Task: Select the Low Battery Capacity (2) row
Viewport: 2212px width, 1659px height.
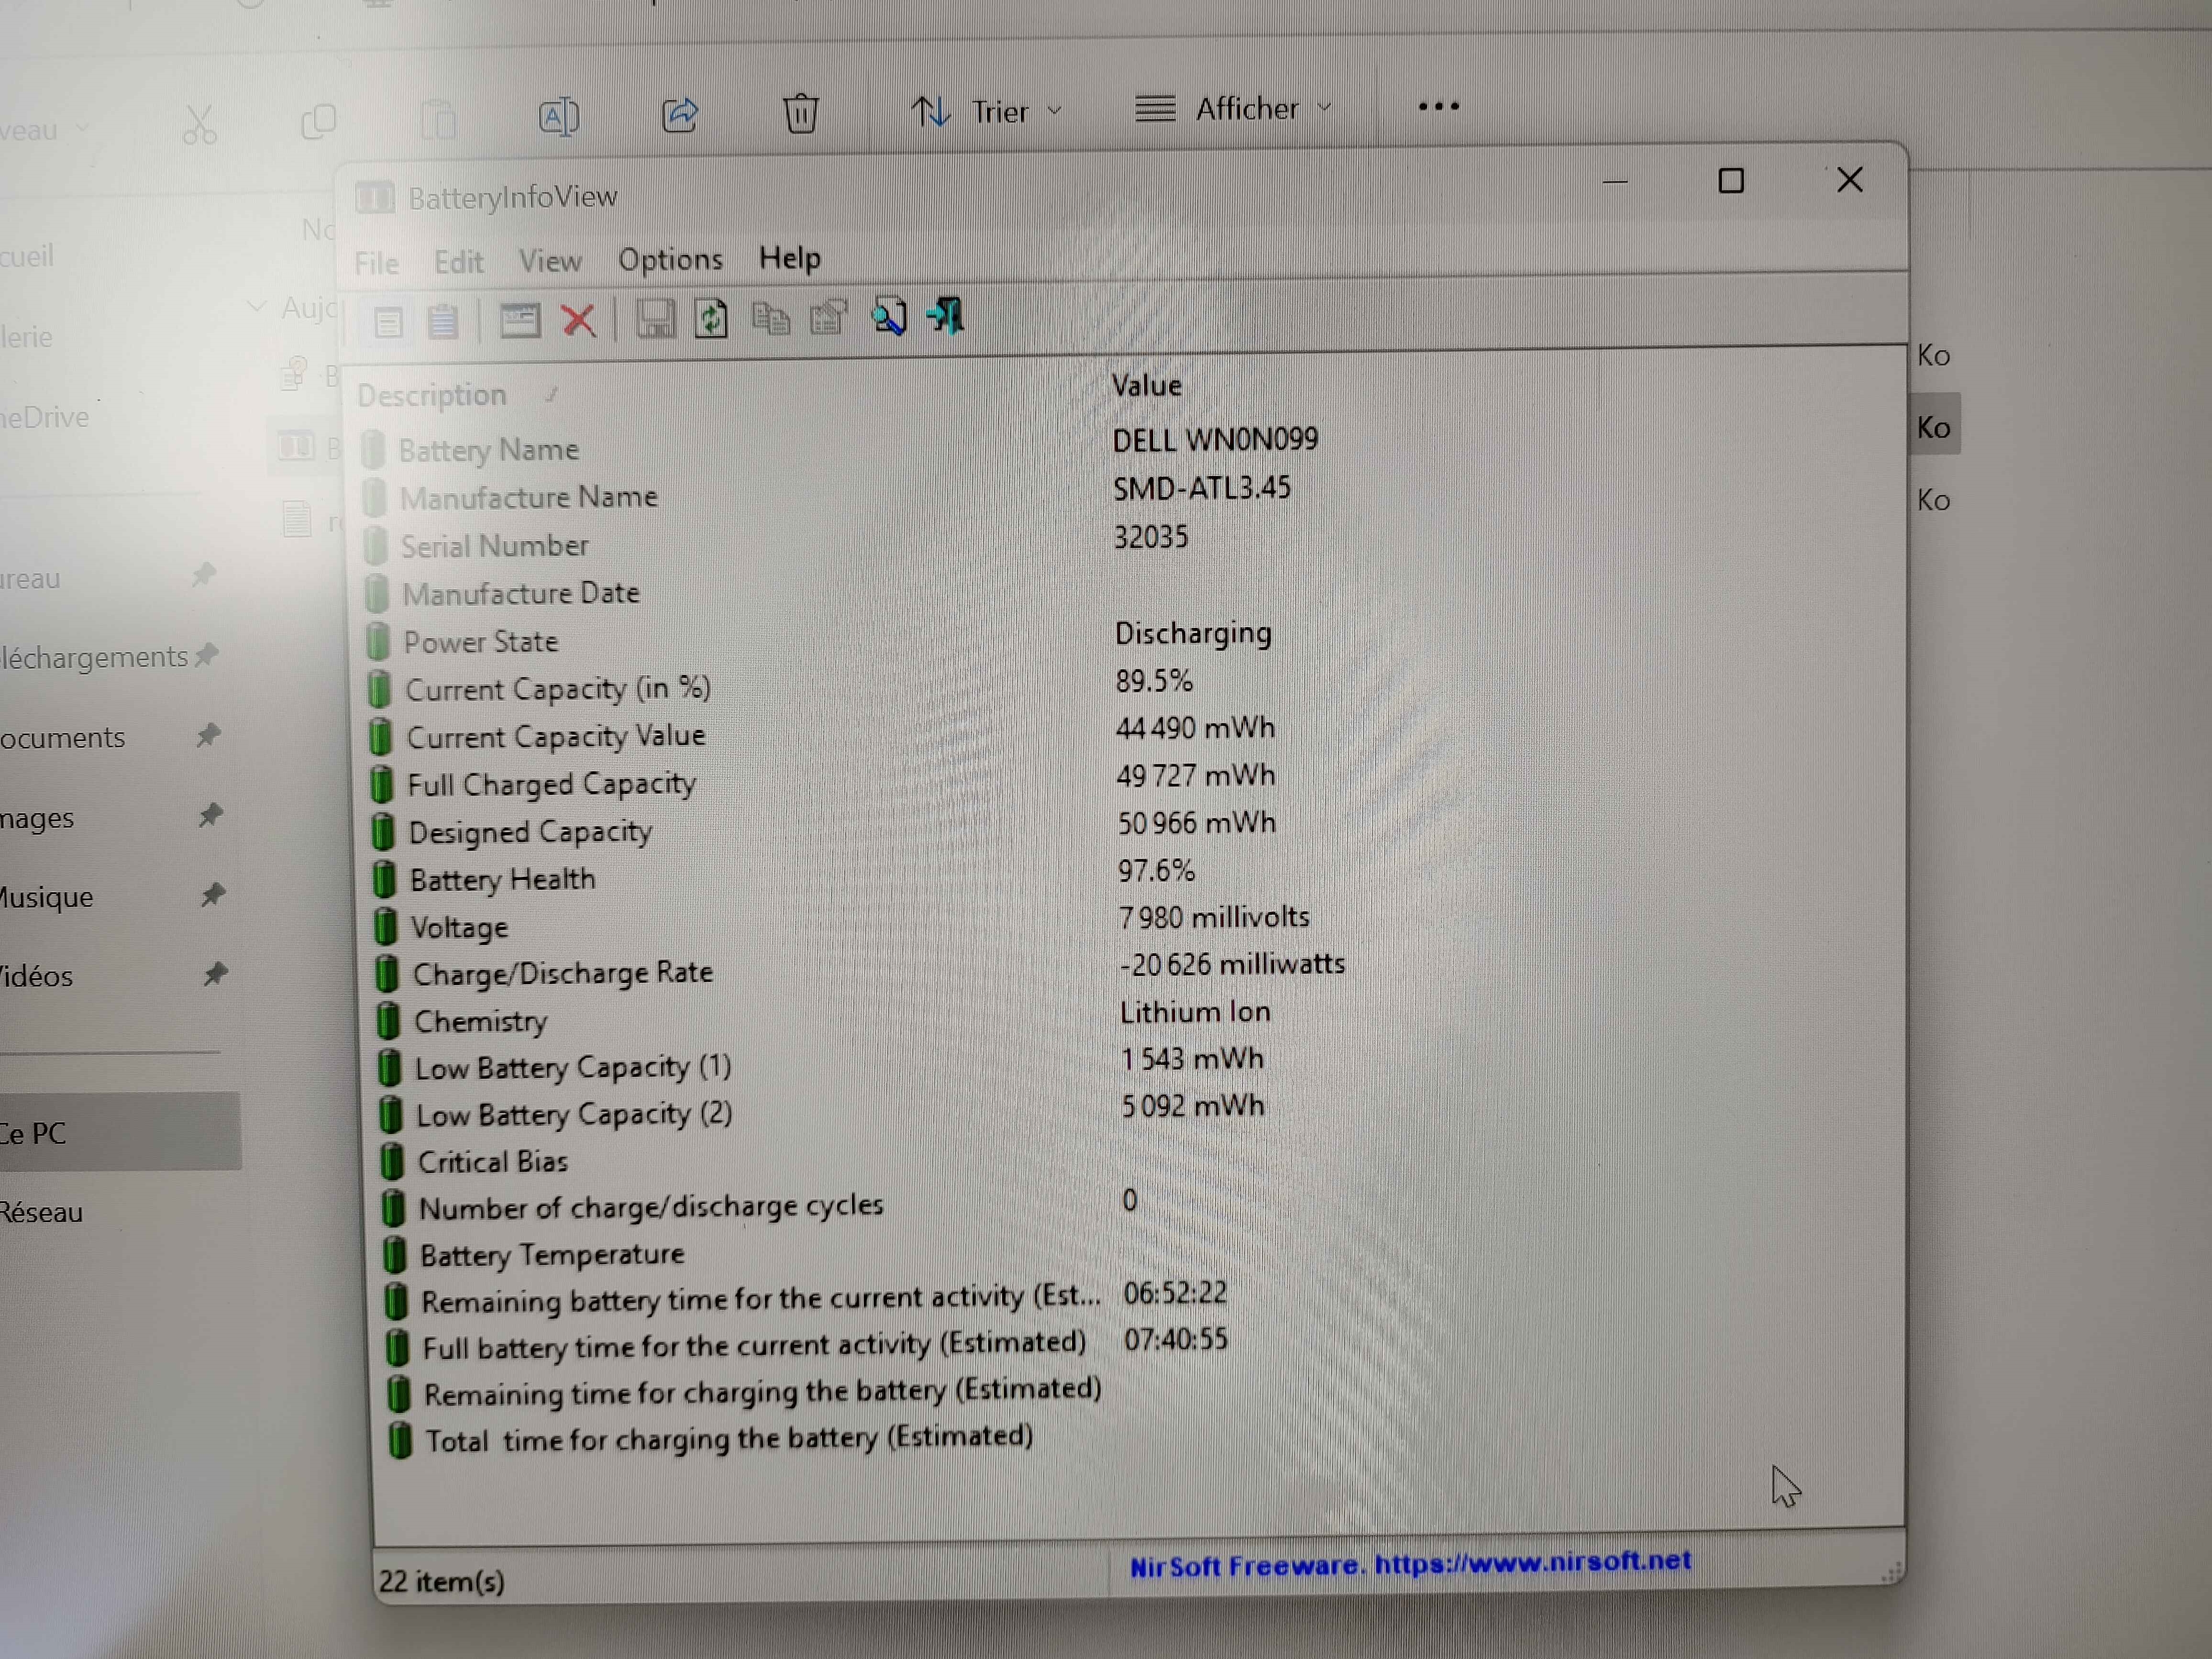Action: 821,1111
